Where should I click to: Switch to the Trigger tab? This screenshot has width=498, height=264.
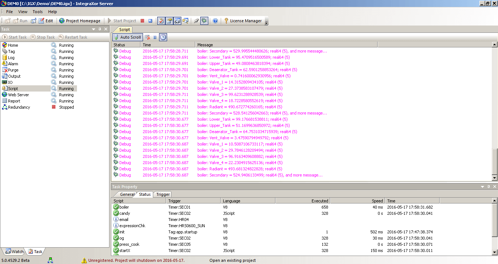coord(163,194)
